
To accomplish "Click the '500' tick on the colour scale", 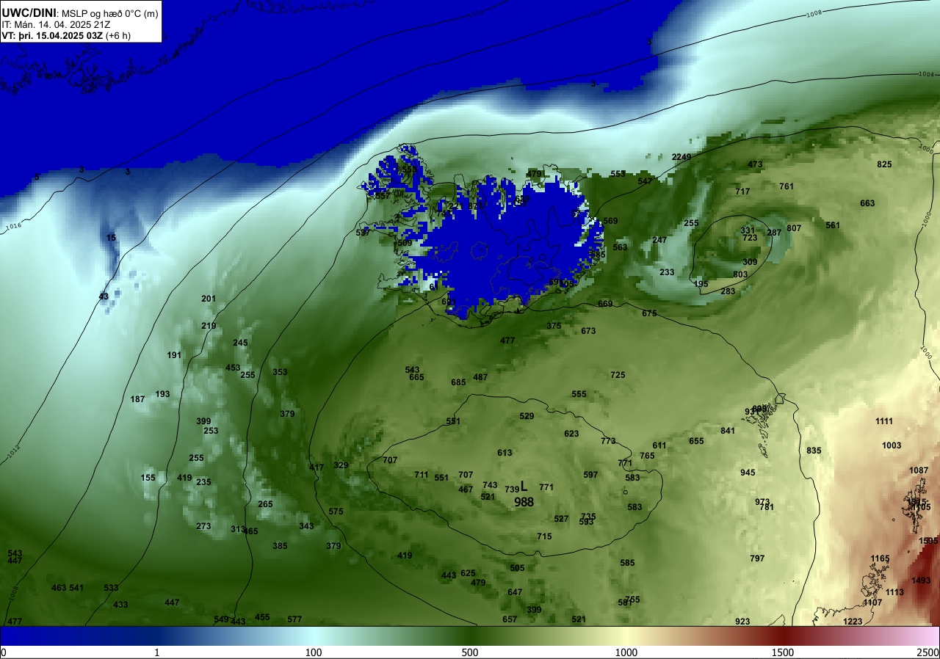I will coord(470,652).
